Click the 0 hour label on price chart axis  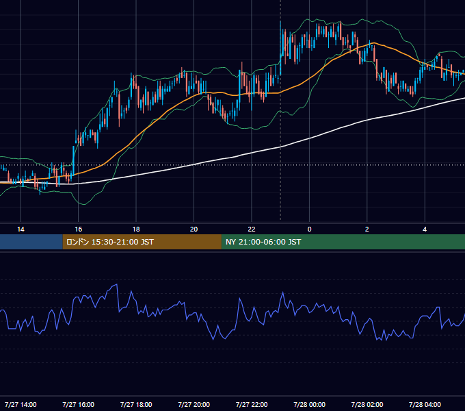coord(309,229)
